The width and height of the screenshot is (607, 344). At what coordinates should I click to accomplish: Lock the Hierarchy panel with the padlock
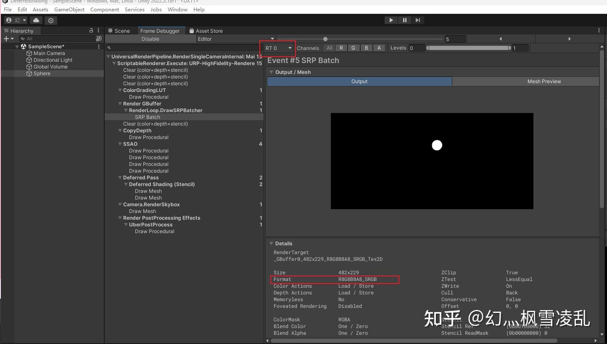click(x=91, y=31)
